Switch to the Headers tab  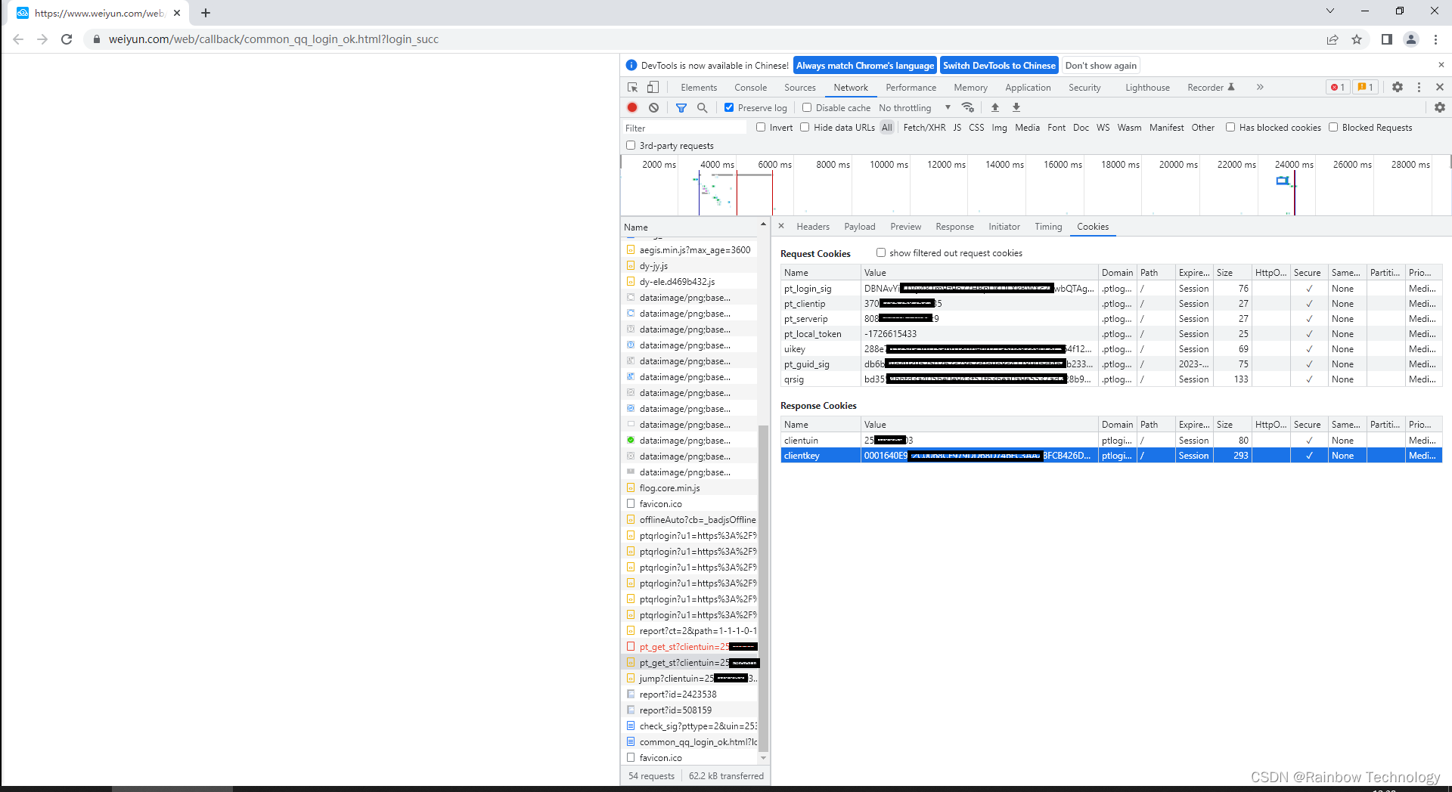coord(812,226)
